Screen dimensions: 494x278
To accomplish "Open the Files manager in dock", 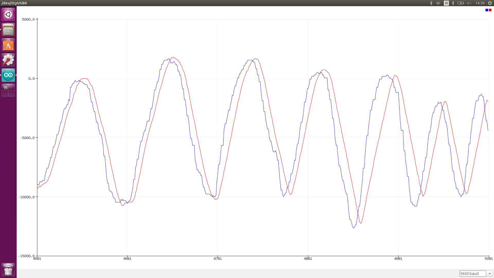I will (x=8, y=30).
